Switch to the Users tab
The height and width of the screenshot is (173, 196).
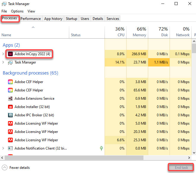85,19
